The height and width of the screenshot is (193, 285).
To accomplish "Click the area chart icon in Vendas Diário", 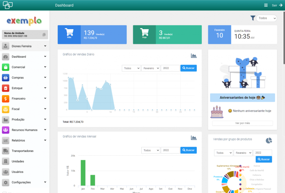I will coord(194,56).
